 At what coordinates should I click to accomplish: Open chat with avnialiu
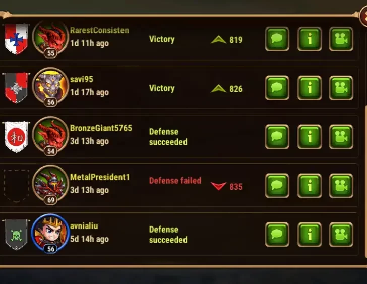point(277,235)
